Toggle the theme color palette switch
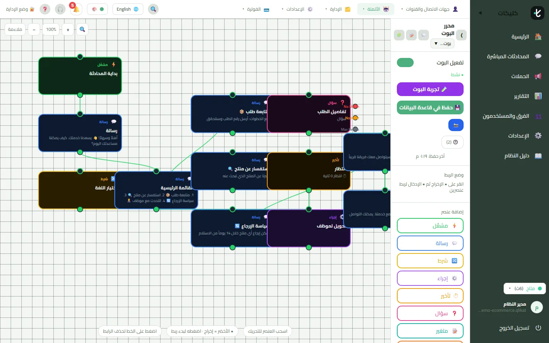The width and height of the screenshot is (549, 343). [x=98, y=9]
